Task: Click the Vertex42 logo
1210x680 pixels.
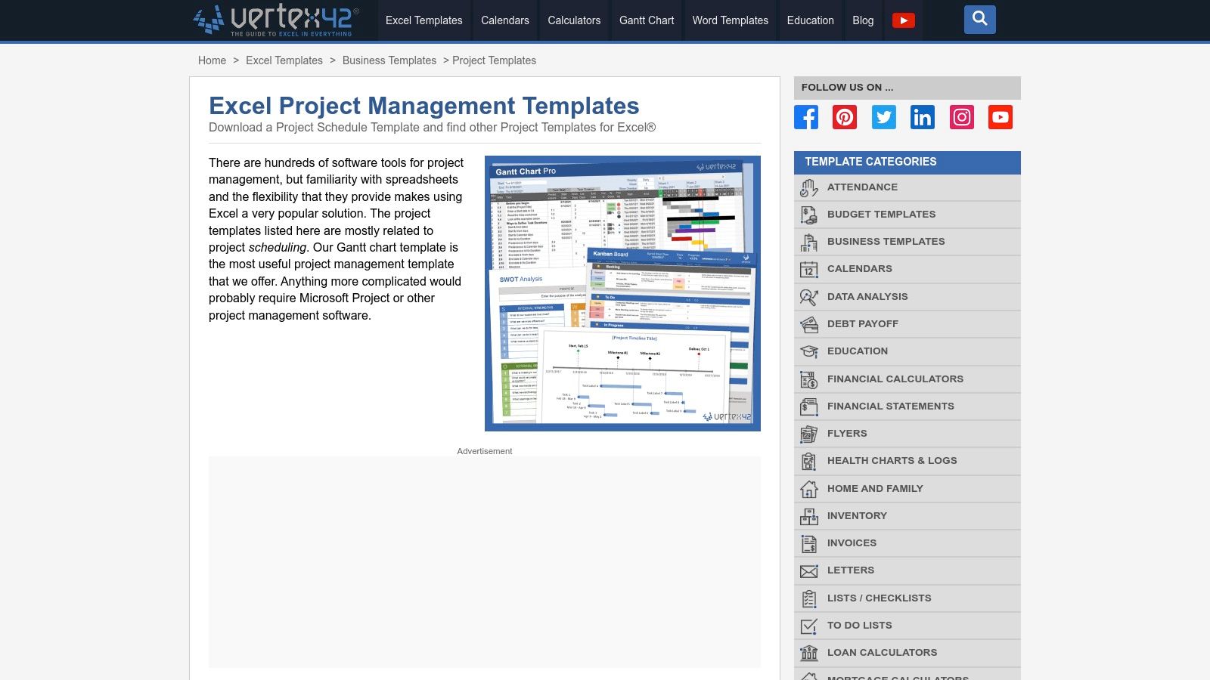Action: (276, 20)
